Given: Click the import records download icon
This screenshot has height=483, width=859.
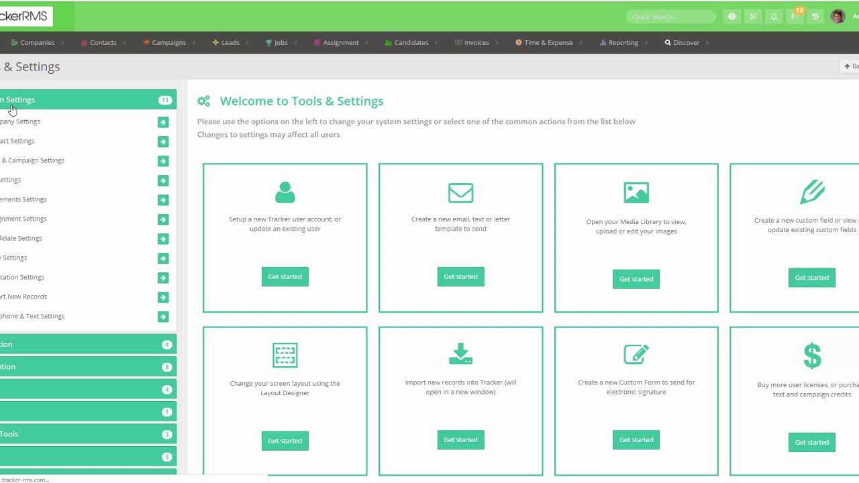Looking at the screenshot, I should pyautogui.click(x=460, y=354).
